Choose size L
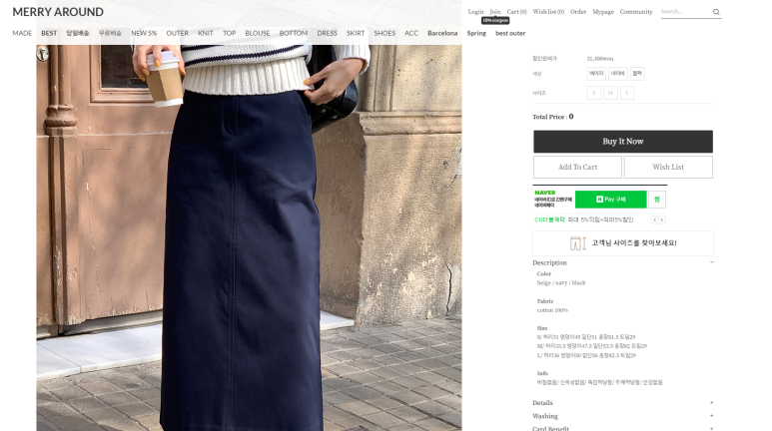The width and height of the screenshot is (772, 431). (627, 93)
